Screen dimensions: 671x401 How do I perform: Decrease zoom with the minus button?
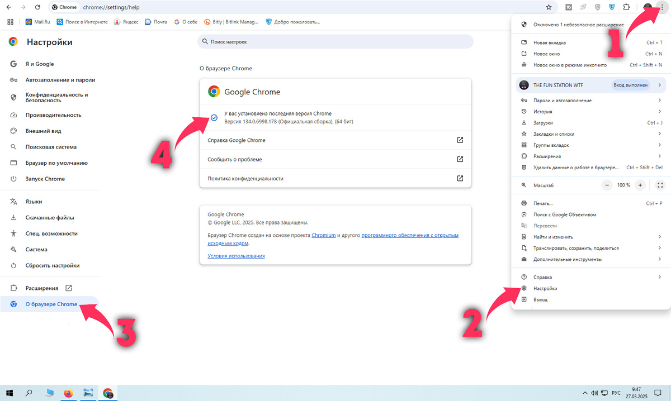[x=607, y=185]
